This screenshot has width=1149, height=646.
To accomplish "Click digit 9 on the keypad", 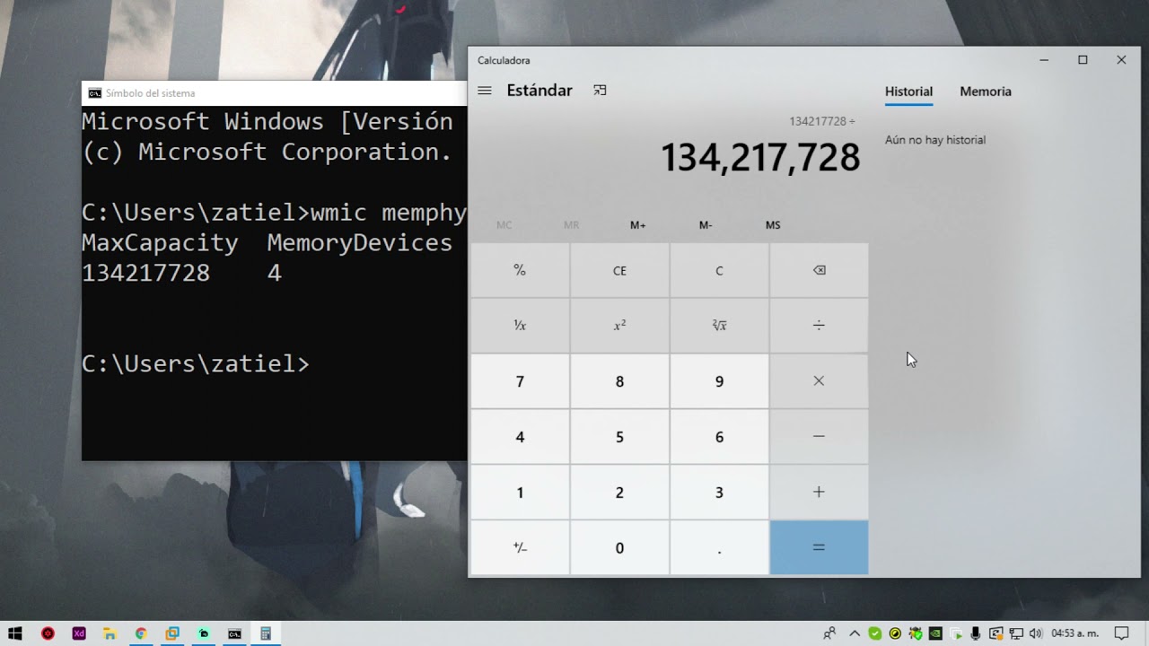I will pos(719,381).
